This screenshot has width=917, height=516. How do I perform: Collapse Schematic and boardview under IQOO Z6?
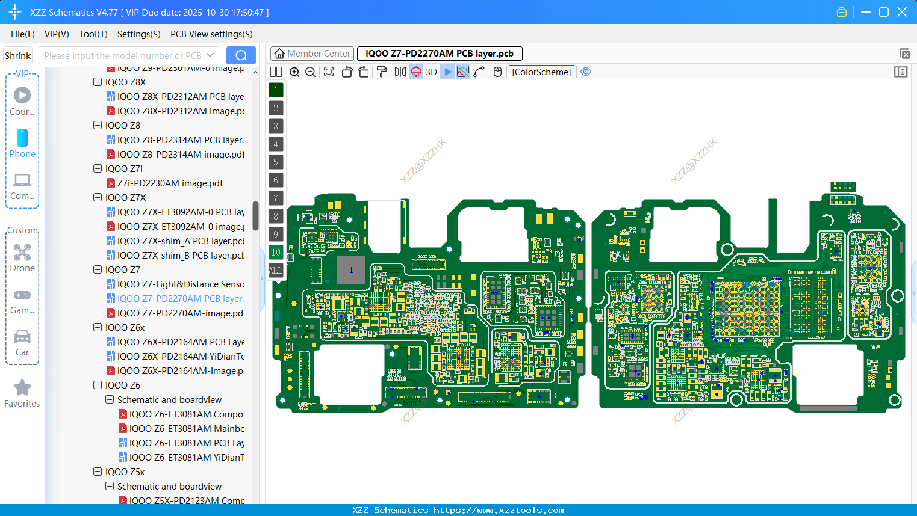click(110, 399)
